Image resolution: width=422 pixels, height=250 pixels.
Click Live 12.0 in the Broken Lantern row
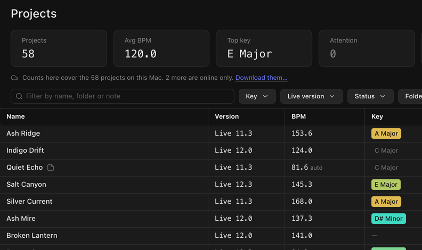tap(233, 236)
